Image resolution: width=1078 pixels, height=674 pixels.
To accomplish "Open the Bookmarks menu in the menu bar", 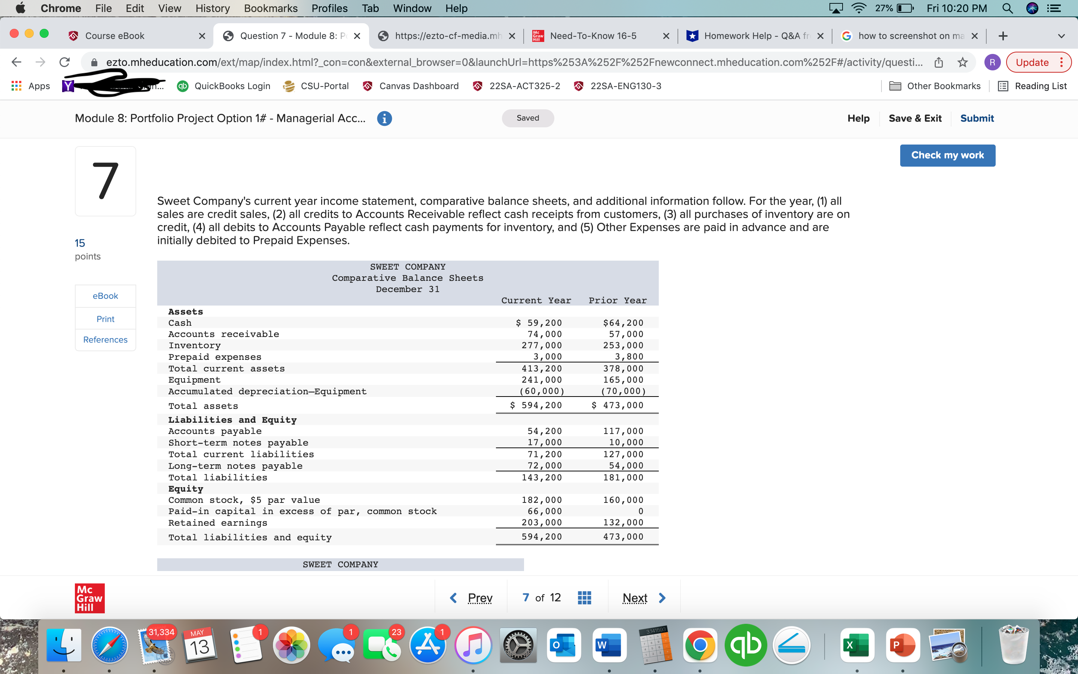I will [270, 8].
